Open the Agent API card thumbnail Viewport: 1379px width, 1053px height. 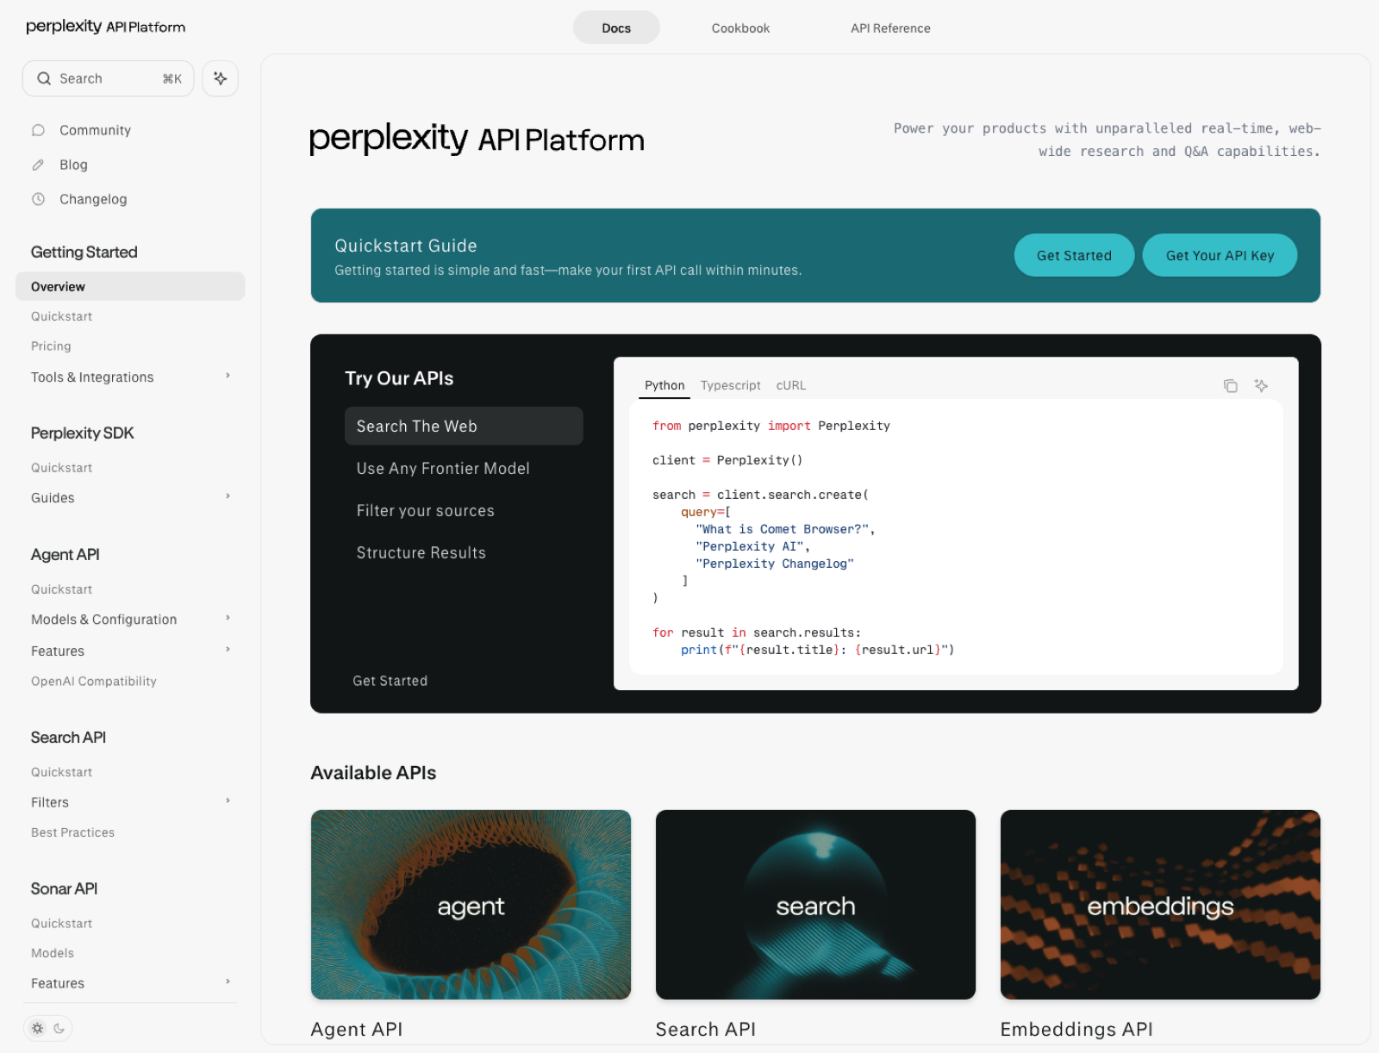(x=471, y=905)
